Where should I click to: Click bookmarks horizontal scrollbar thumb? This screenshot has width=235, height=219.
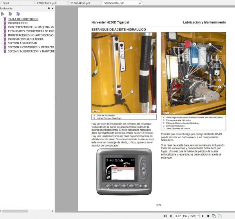click(15, 211)
